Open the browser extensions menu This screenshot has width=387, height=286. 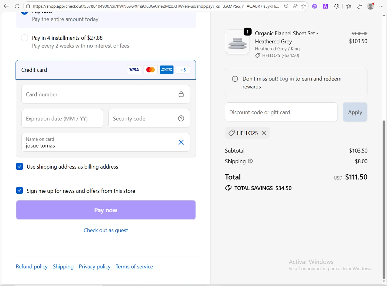(x=336, y=6)
